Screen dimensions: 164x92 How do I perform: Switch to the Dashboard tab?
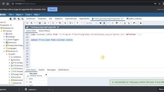pos(31,19)
